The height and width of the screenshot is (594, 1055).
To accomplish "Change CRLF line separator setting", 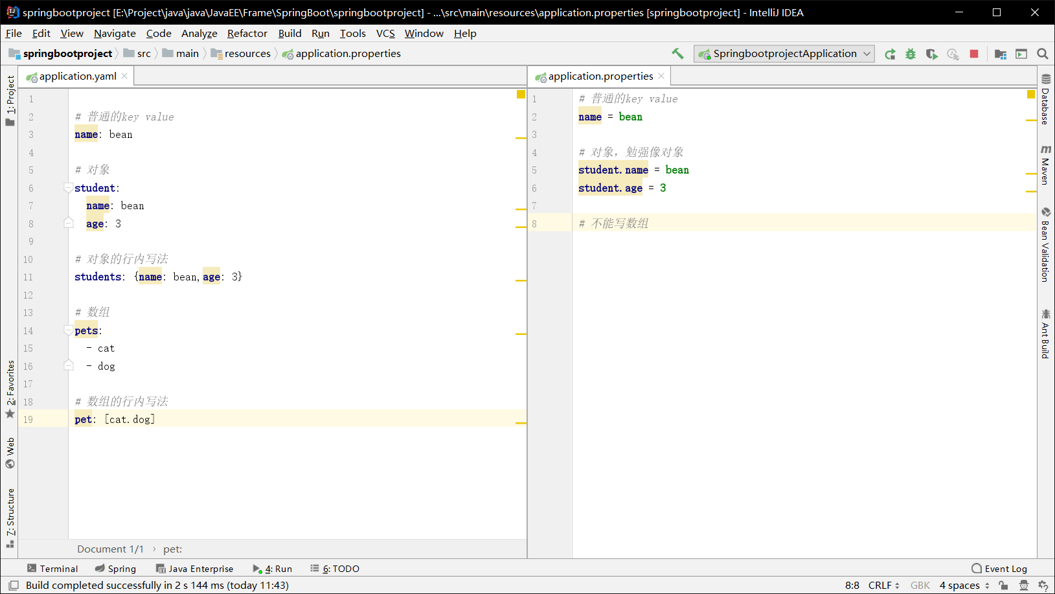I will (883, 585).
